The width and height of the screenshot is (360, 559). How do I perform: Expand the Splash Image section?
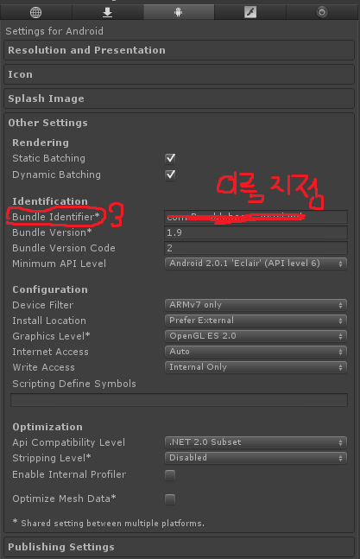(x=179, y=98)
